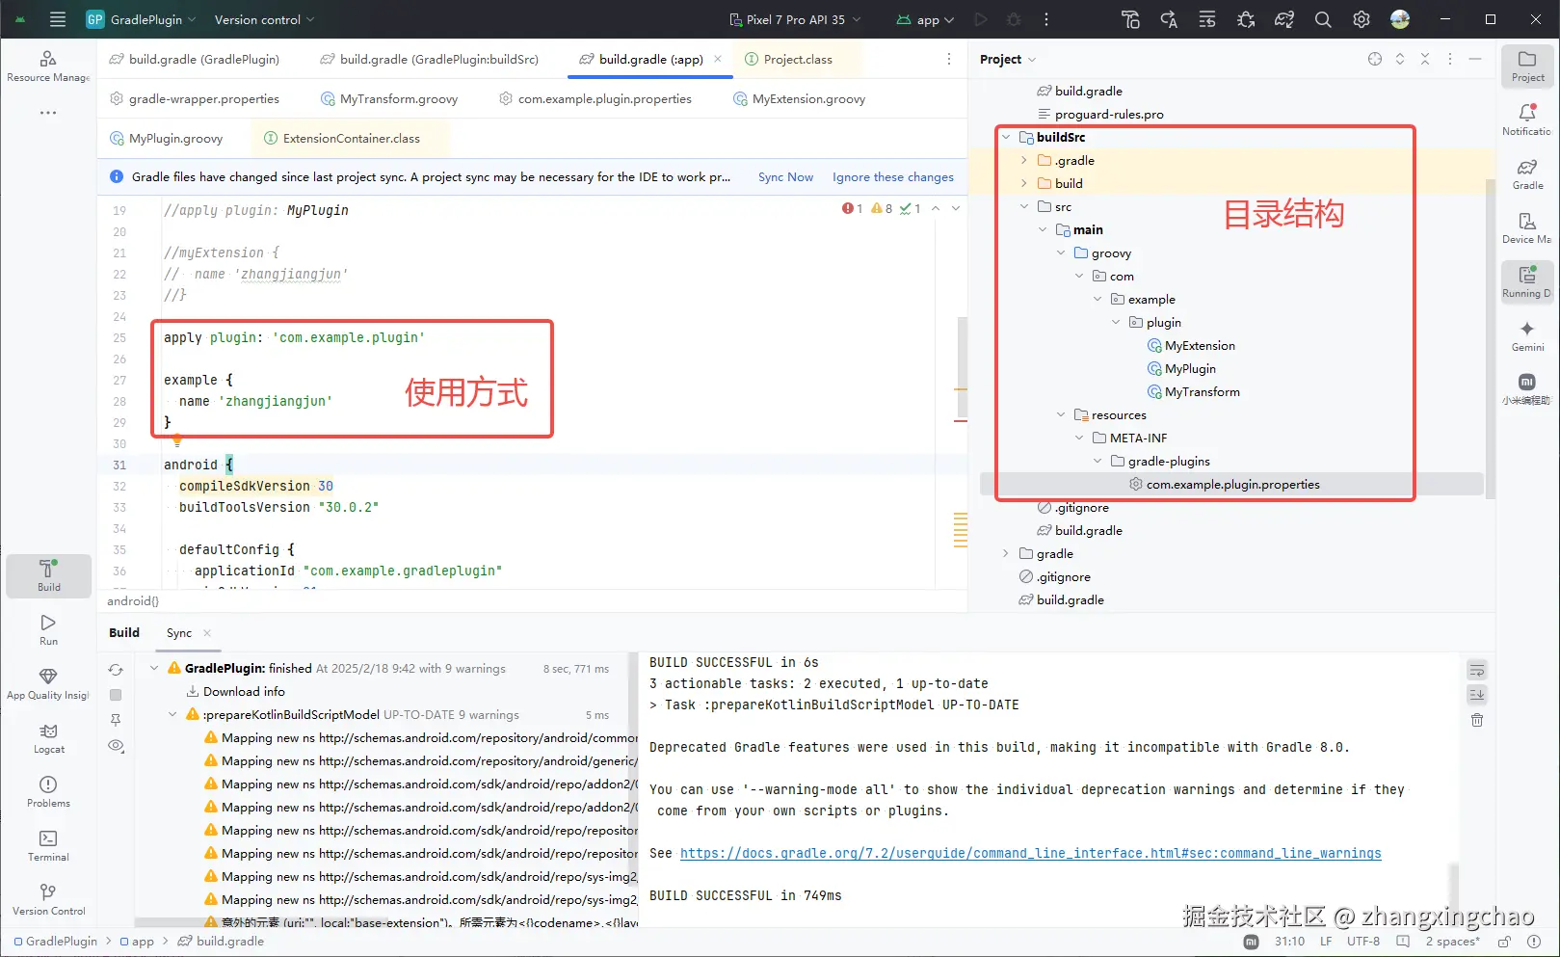Switch to Sync tab in Build panel

coord(179,633)
